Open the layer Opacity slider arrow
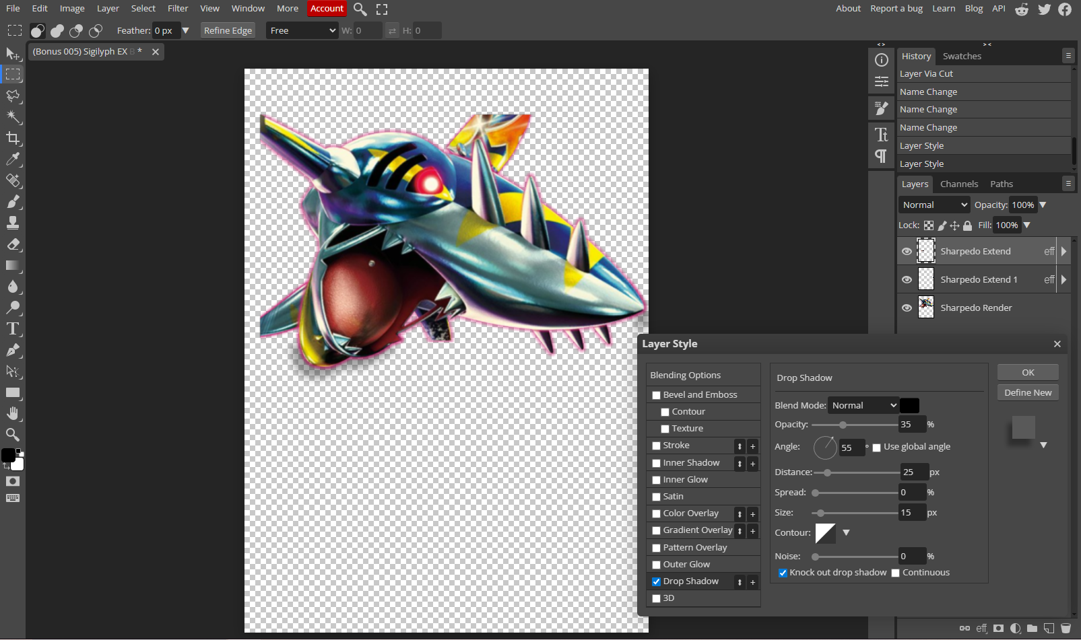 coord(1043,205)
